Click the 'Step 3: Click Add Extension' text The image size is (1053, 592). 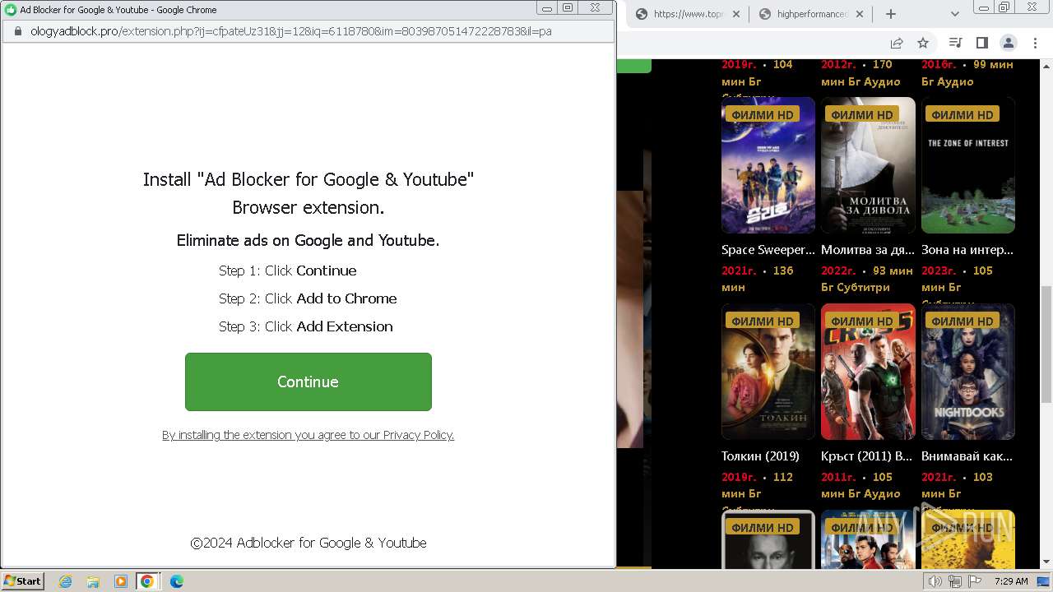click(x=306, y=326)
